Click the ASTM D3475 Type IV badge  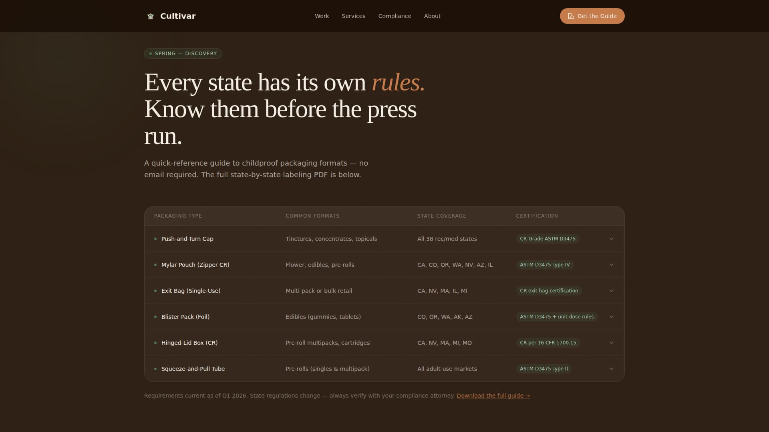pyautogui.click(x=545, y=265)
